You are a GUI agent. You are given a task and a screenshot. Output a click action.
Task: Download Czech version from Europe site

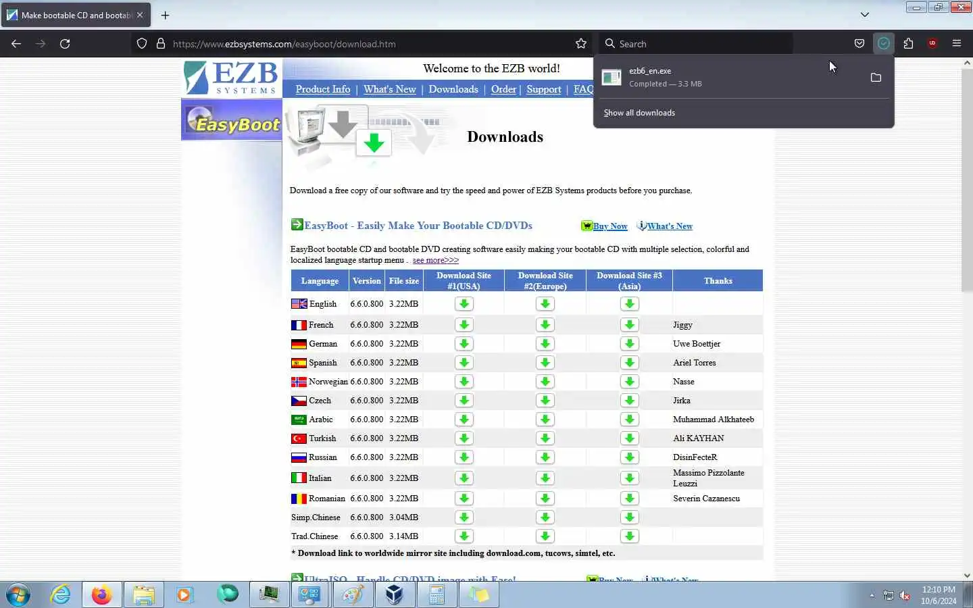click(545, 401)
